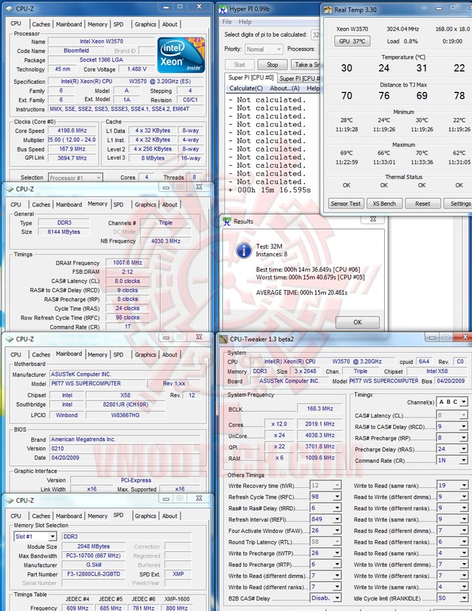Click the BIOS Version field 0210

(x=125, y=448)
